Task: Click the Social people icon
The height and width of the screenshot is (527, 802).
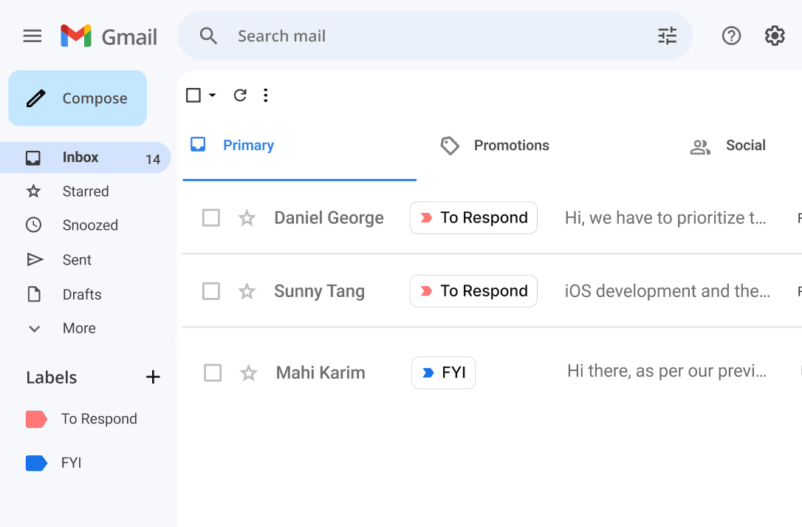Action: 700,147
